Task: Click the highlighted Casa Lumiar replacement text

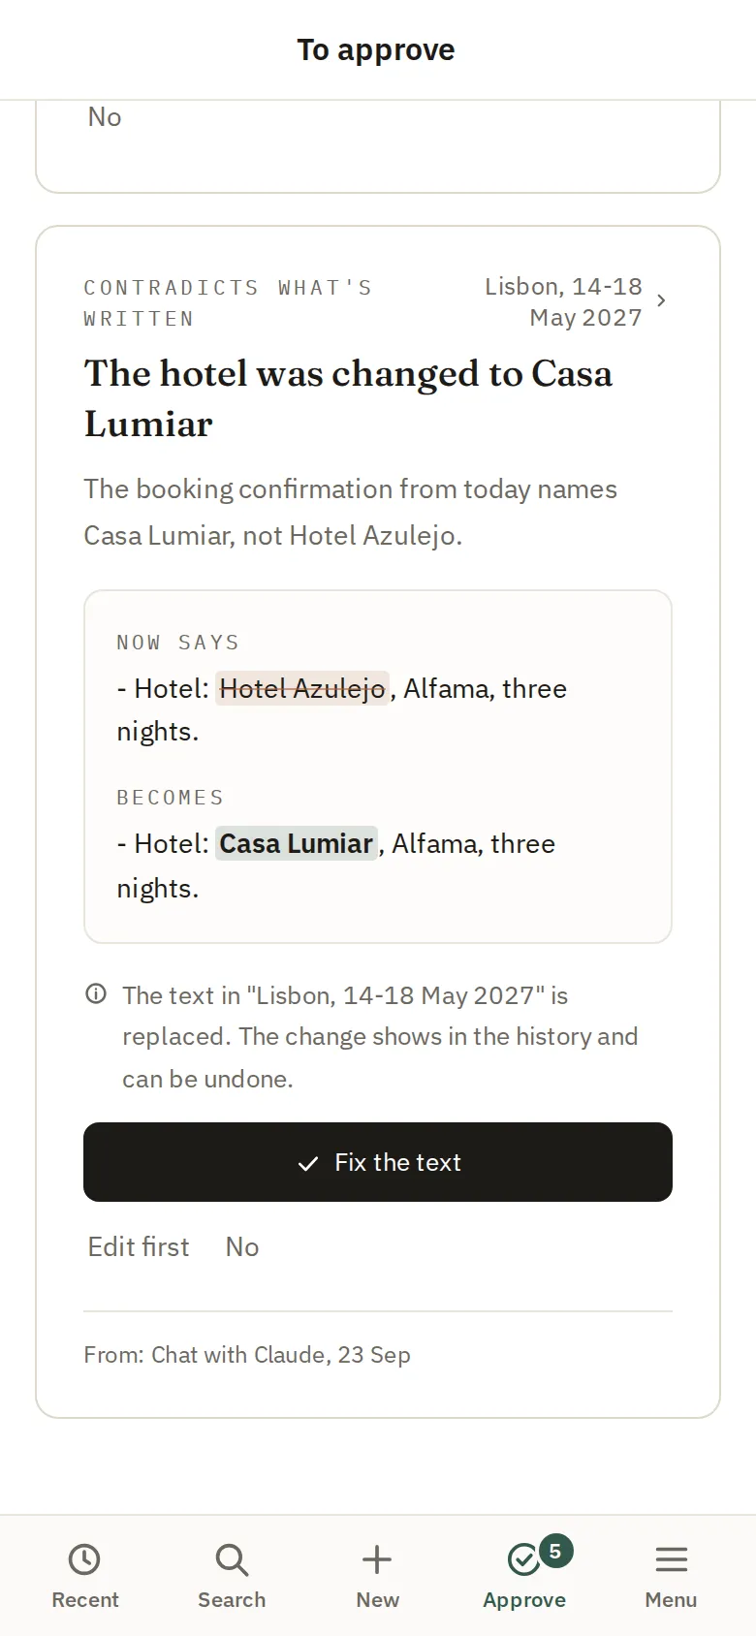Action: point(297,843)
